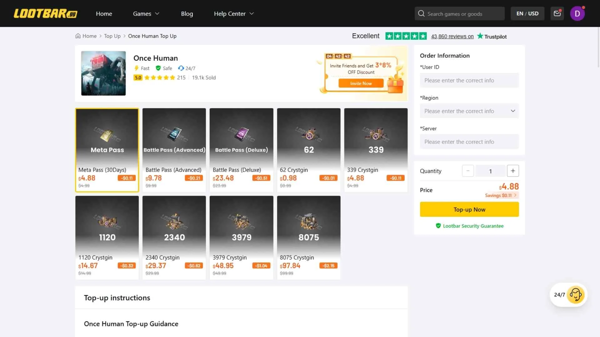
Task: Click the Safe shield icon
Action: click(158, 68)
